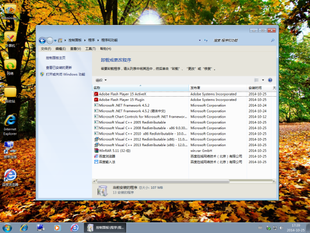Click the Forward navigation arrow button
Screen dimensions: 310x233
50,40
